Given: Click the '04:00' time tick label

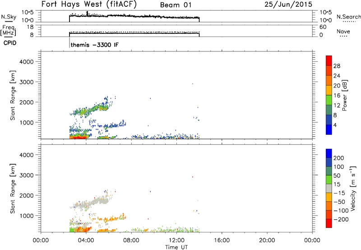Looking at the screenshot, I should tap(86, 241).
